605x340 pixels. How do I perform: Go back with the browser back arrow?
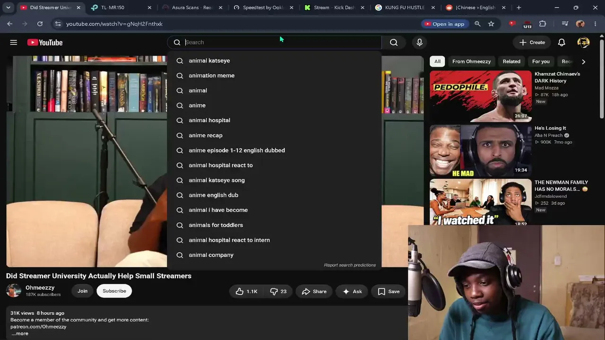pyautogui.click(x=10, y=24)
